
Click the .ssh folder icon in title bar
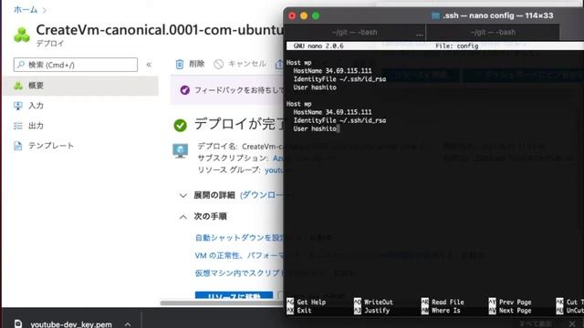click(x=435, y=15)
